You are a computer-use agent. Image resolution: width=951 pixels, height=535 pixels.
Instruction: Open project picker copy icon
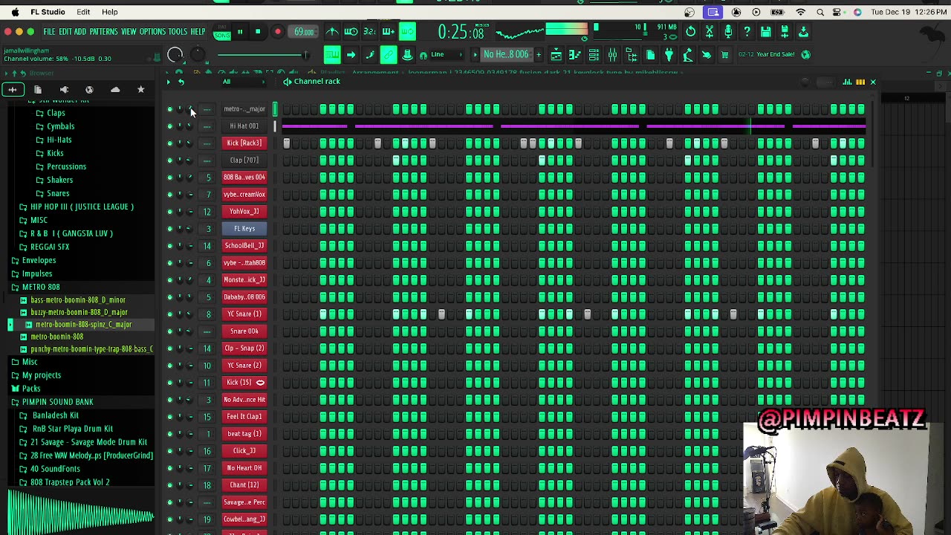[x=650, y=54]
